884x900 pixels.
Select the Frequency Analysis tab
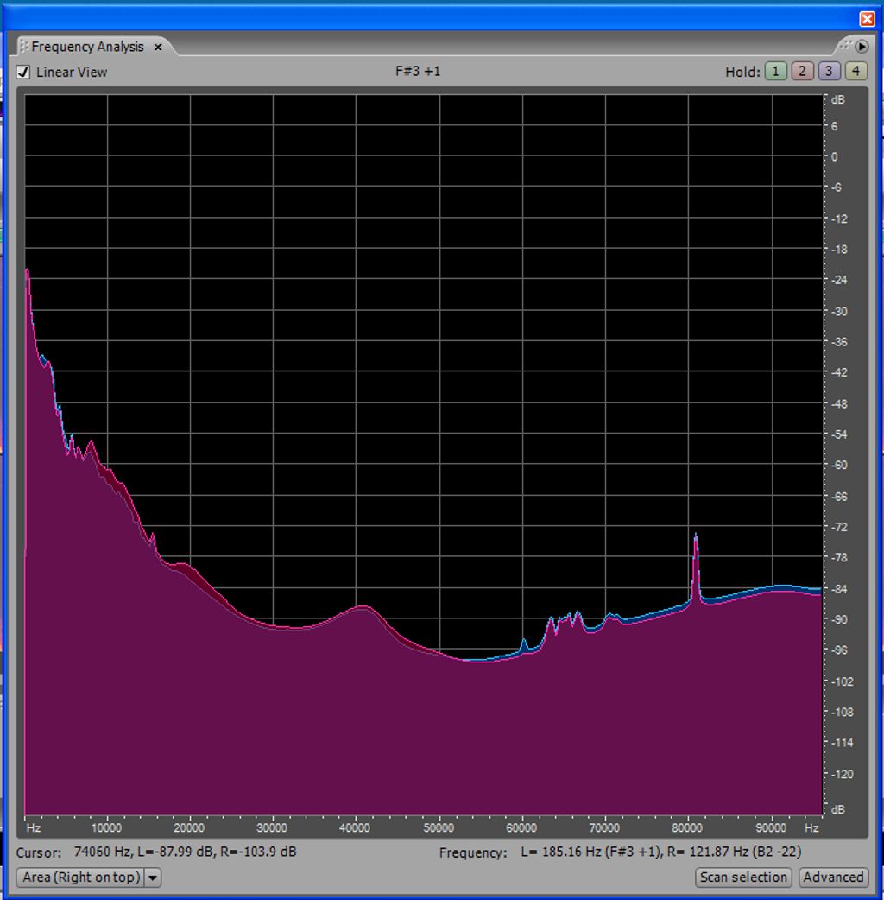pos(87,47)
